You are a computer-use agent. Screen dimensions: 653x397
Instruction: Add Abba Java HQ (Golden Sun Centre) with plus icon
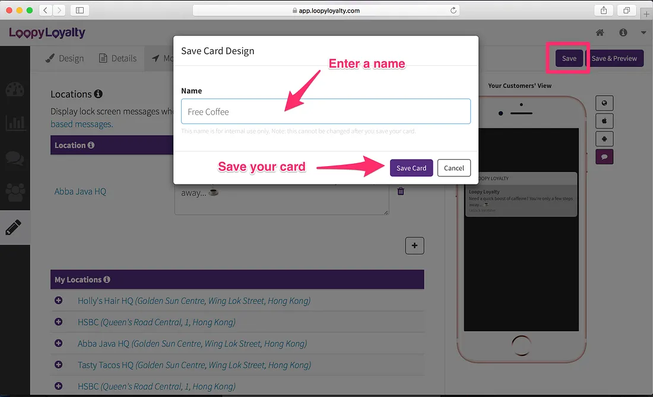(59, 343)
